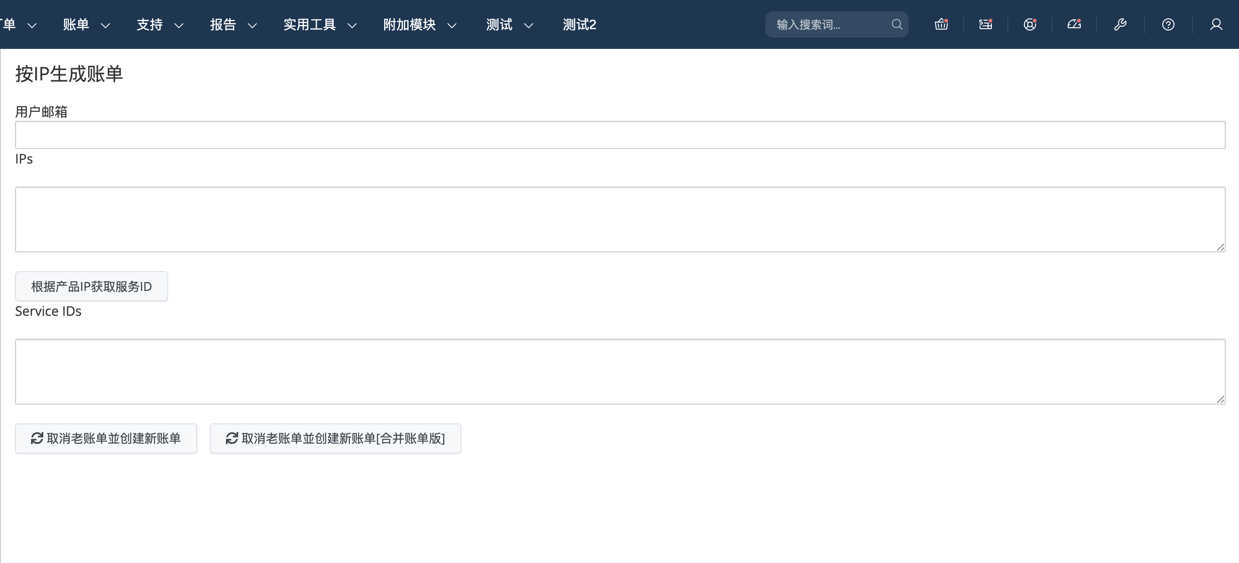Click the wrench configuration icon

(1120, 24)
